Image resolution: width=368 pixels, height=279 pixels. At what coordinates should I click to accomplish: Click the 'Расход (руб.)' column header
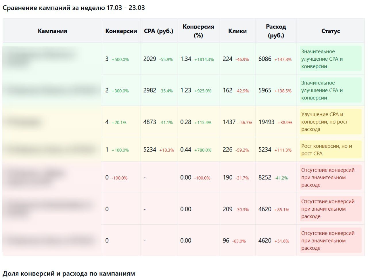276,31
